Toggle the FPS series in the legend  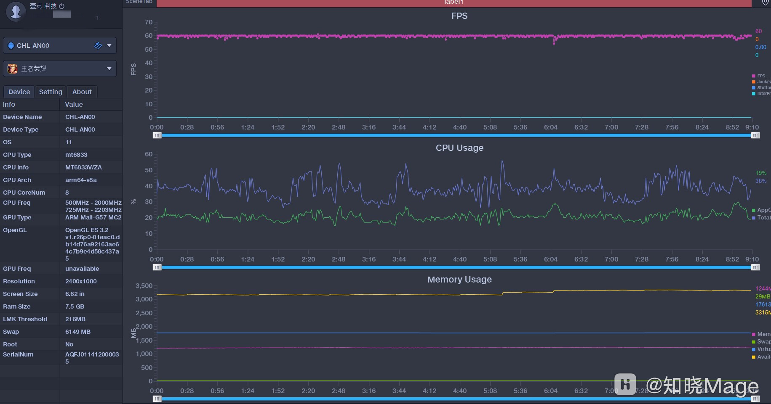pyautogui.click(x=759, y=76)
